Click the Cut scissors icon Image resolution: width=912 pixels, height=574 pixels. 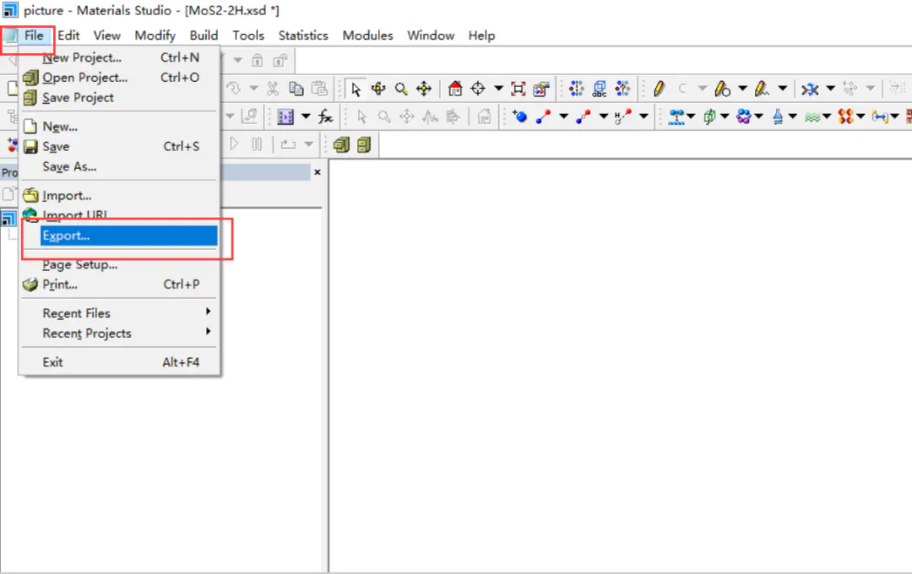(273, 89)
